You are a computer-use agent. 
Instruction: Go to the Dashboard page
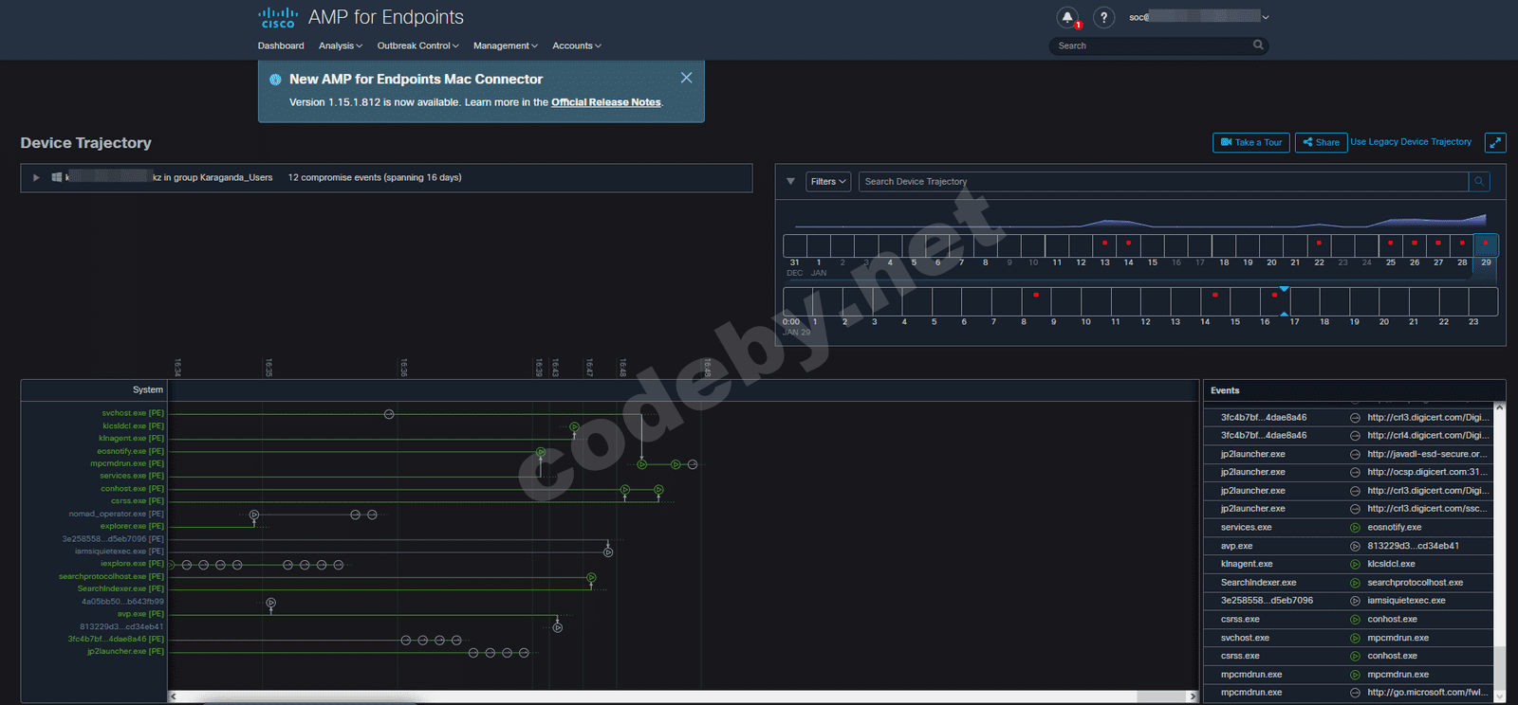281,45
